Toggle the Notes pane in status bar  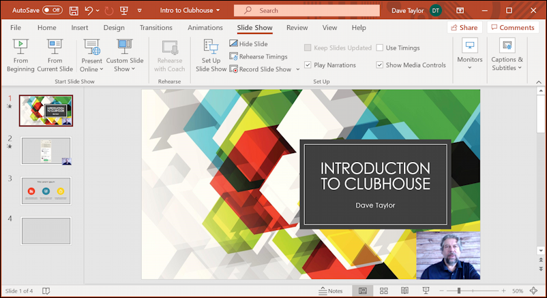pyautogui.click(x=331, y=291)
